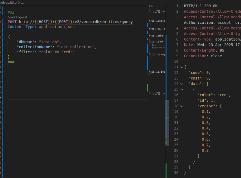Fold the object starting at line 15
The image size is (241, 178).
point(181,89)
